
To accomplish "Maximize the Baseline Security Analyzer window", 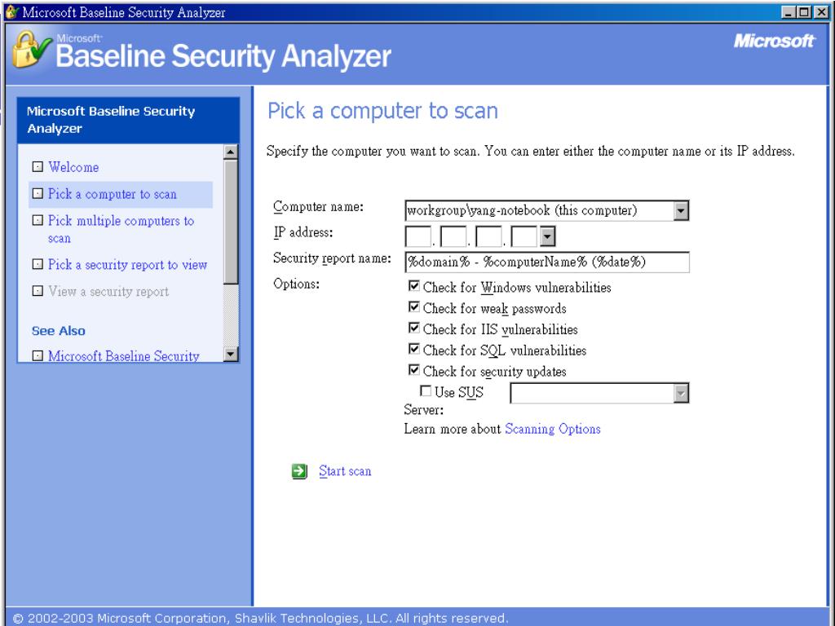I will tap(804, 11).
